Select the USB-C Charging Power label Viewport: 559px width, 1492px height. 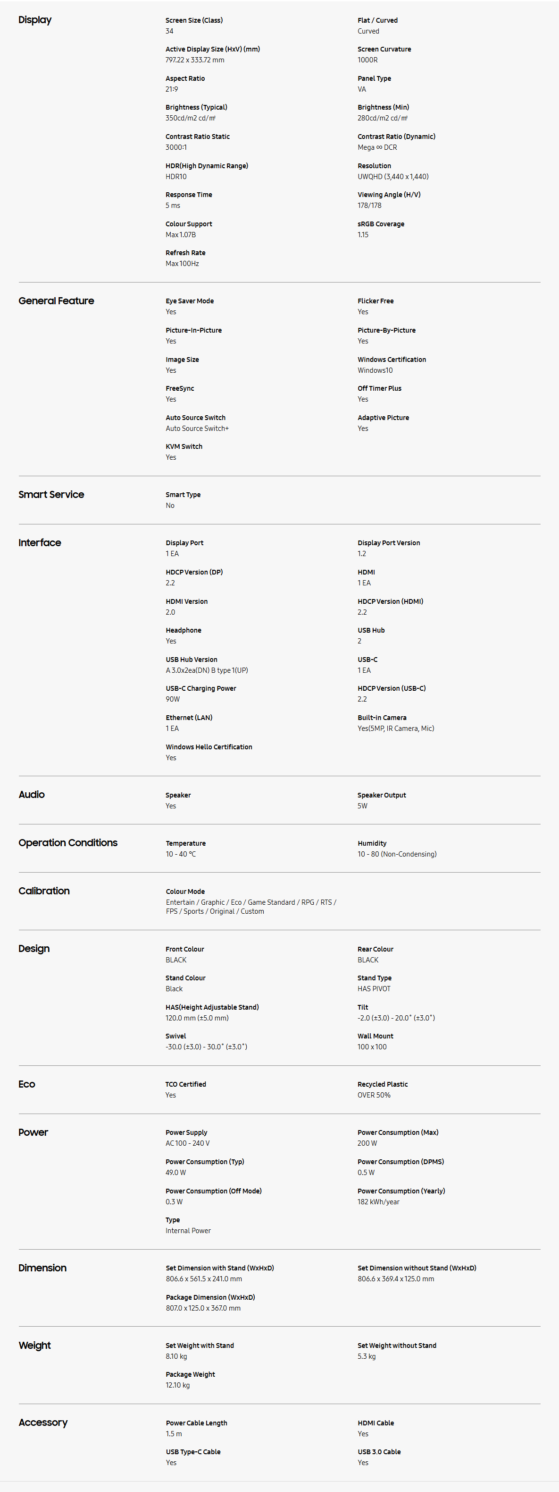[200, 688]
